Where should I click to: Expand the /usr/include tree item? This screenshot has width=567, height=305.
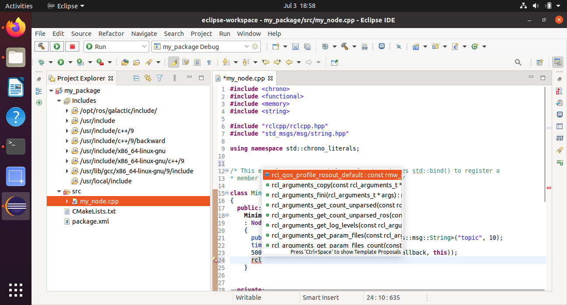tap(68, 120)
